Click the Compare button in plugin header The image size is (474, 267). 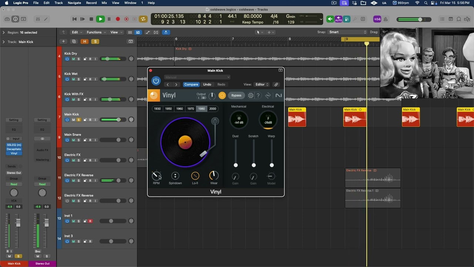pyautogui.click(x=191, y=85)
